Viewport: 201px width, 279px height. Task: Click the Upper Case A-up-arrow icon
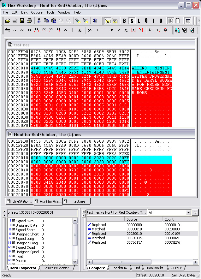pos(151,30)
